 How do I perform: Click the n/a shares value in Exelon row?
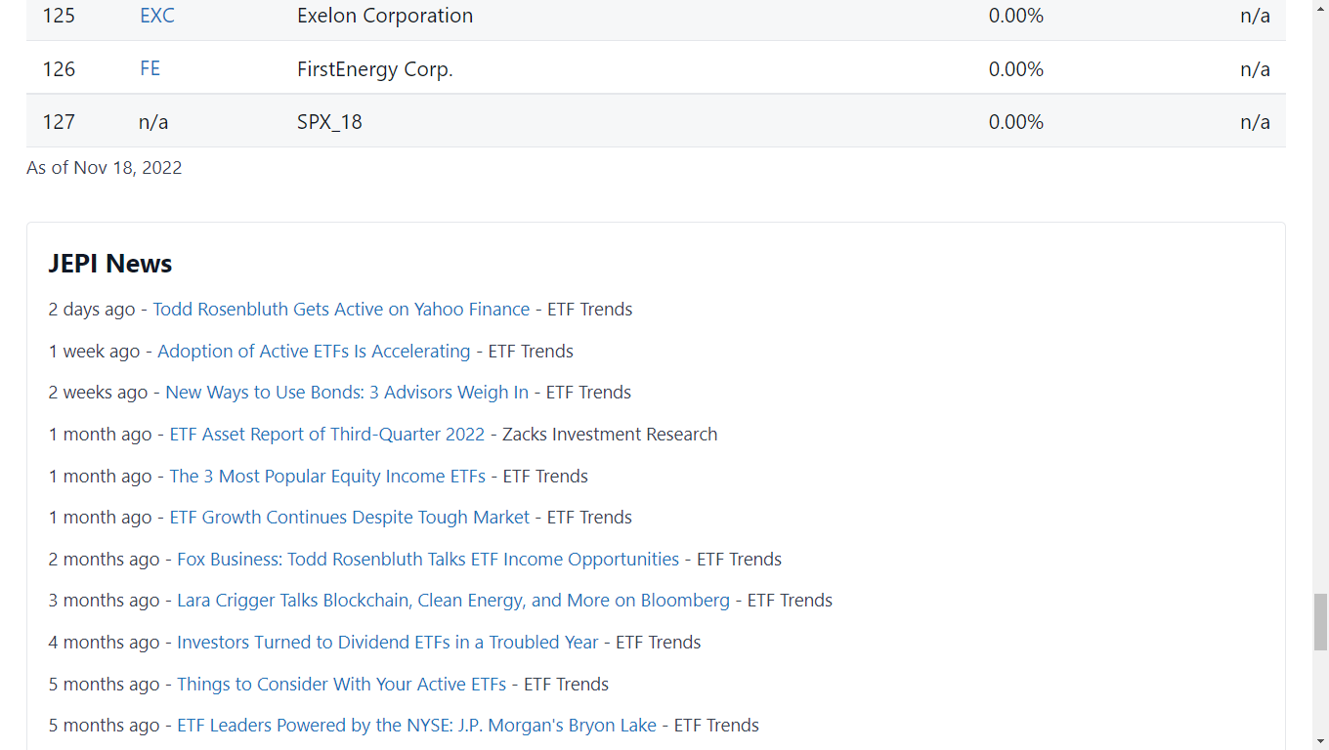pos(1255,17)
